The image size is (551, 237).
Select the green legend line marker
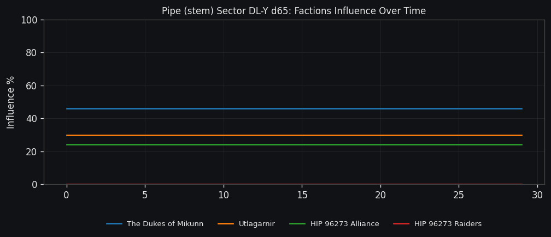tap(297, 224)
